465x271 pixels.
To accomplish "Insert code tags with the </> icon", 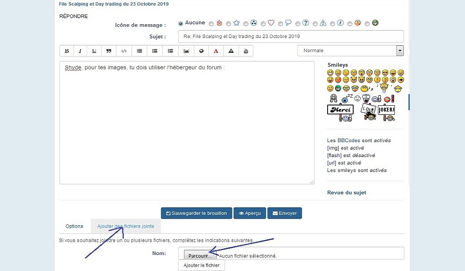I will click(x=124, y=51).
